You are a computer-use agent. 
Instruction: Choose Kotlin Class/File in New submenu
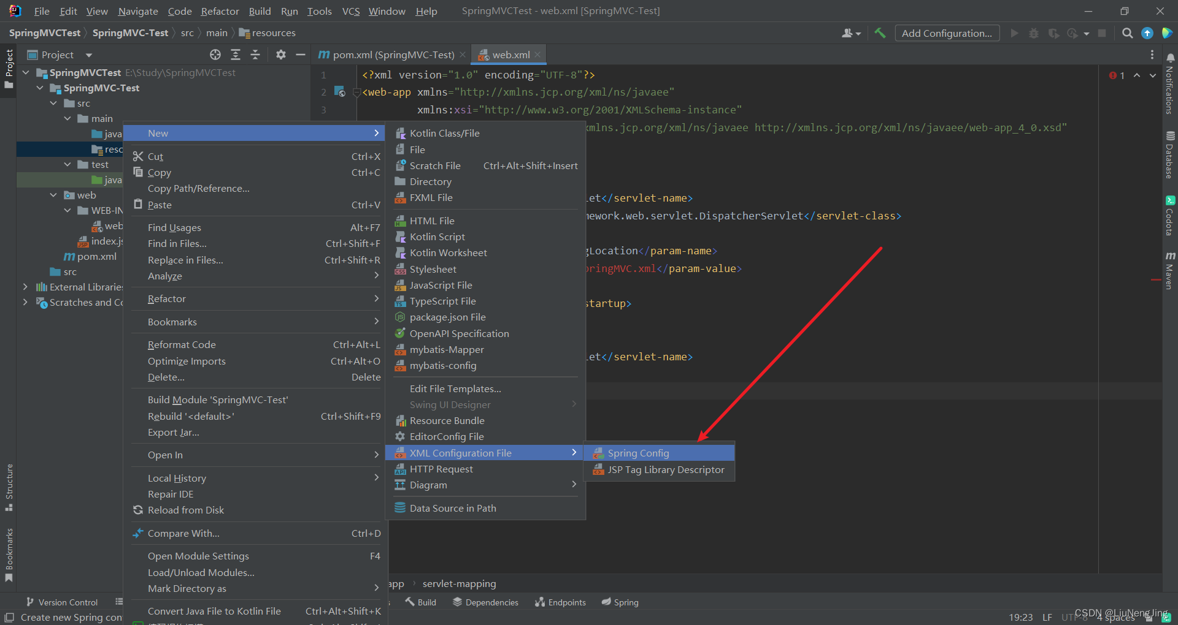tap(485, 134)
